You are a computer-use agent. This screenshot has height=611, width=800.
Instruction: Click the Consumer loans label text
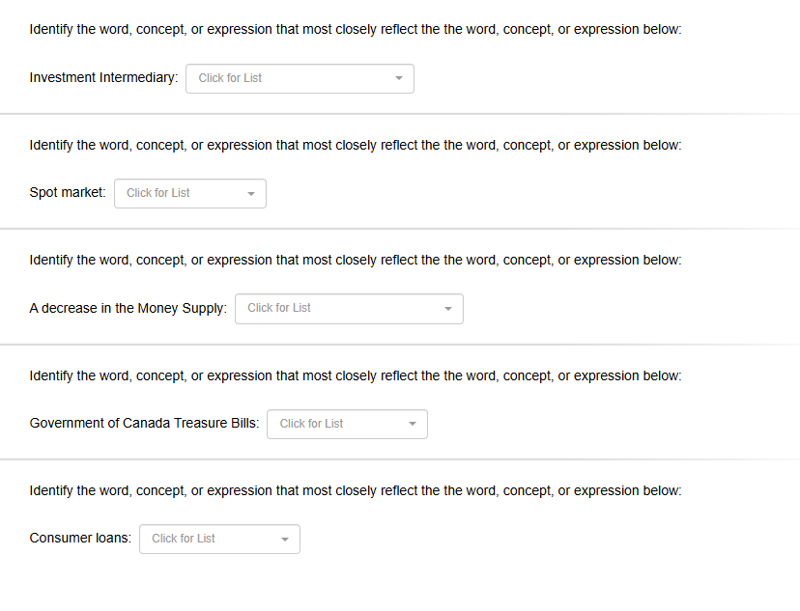(x=79, y=538)
